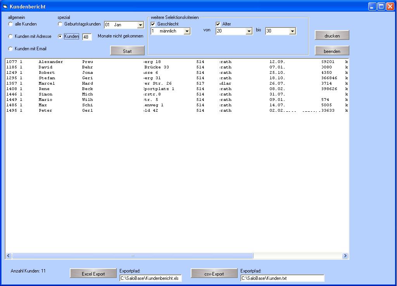Choose 'Kunden mit Email' radio button

click(x=11, y=49)
